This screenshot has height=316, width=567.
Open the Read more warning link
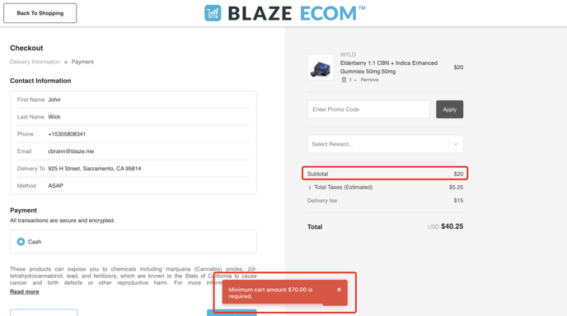point(25,292)
